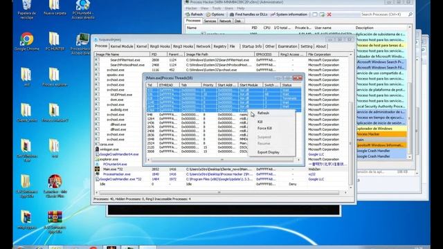Open the PC HUNTER desktop folder
Screen dimensions: 443x249
click(x=55, y=41)
